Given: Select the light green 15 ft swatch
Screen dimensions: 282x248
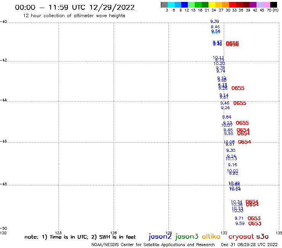Looking at the screenshot, I should 191,5.
